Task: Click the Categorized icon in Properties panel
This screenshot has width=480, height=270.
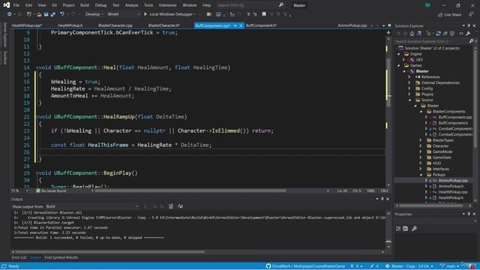Action: (398, 228)
